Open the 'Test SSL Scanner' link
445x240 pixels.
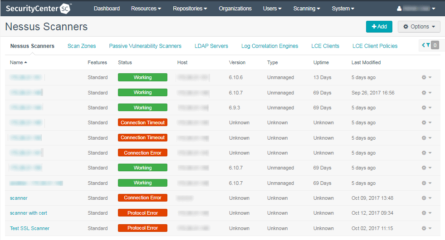click(x=29, y=228)
